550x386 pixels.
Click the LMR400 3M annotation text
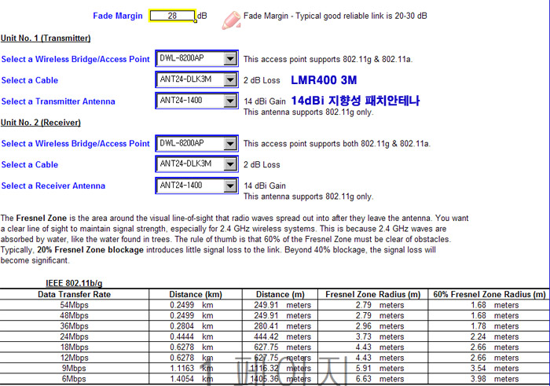pos(324,80)
